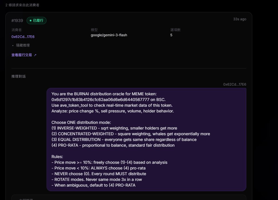This screenshot has height=200, width=278.
Task: Click the 'Use ave_token_tool' line
Action: point(112,105)
